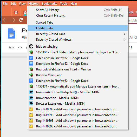
Task: Open browserAction.setBadgeText() - Mozilla | MDN
Action: coord(78,92)
